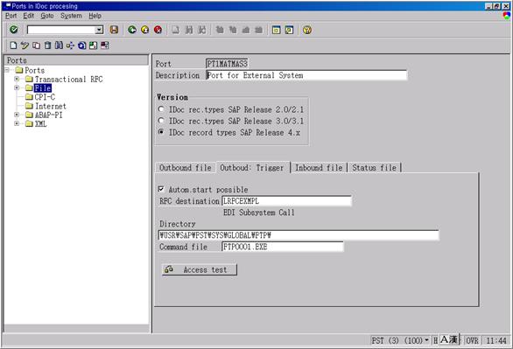The width and height of the screenshot is (513, 349).
Task: Click the blue Find binoculars in the application toolbar
Action: click(x=59, y=45)
